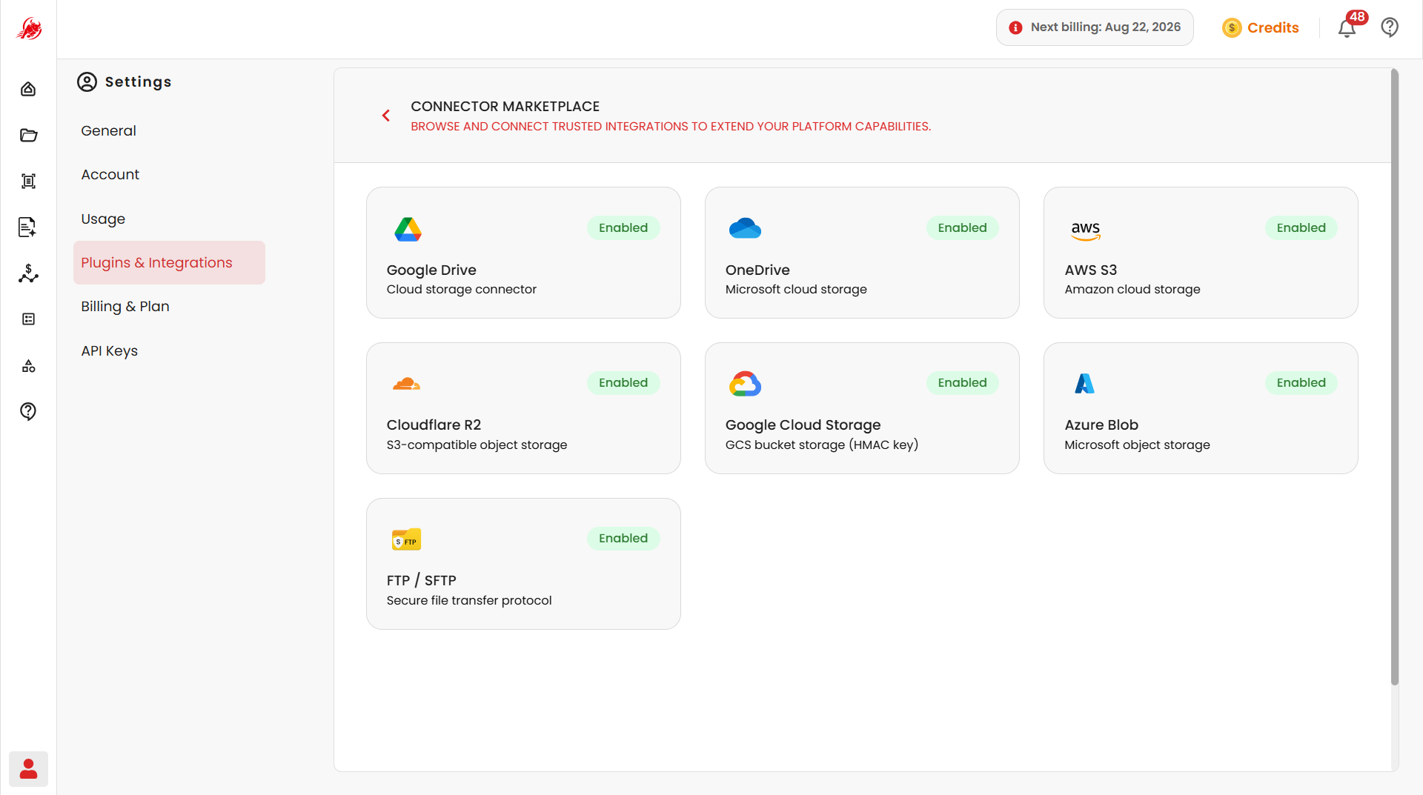Click the Cloudflare R2 logo

click(x=406, y=384)
